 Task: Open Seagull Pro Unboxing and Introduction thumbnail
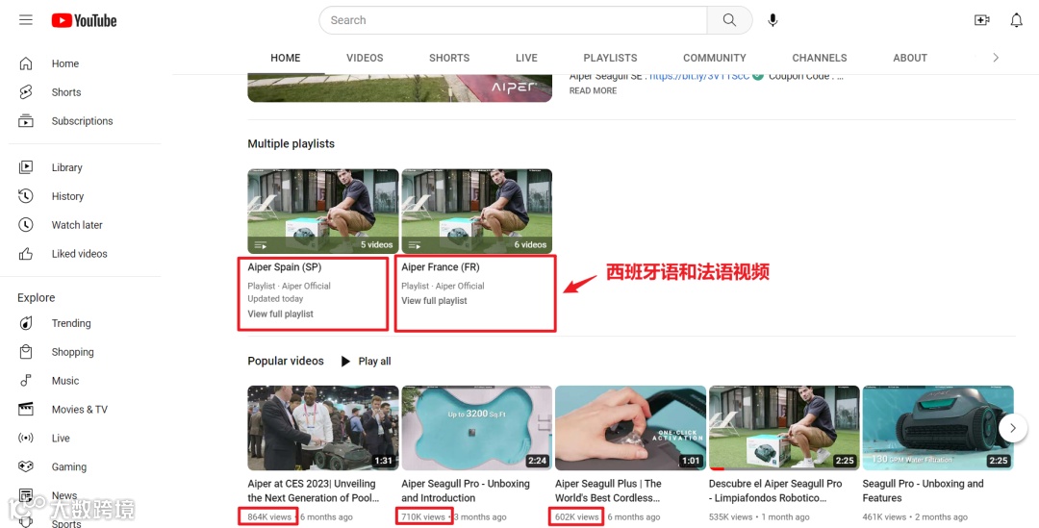point(477,428)
